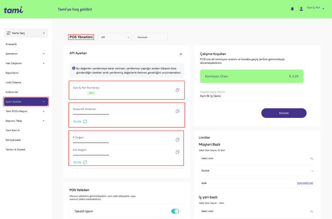Click the POS Yönetimi heading
The width and height of the screenshot is (332, 219).
pos(81,37)
